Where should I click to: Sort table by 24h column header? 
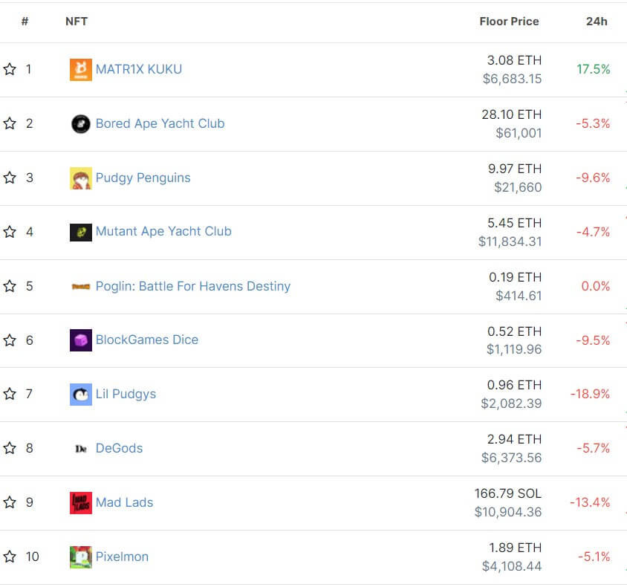(x=597, y=22)
